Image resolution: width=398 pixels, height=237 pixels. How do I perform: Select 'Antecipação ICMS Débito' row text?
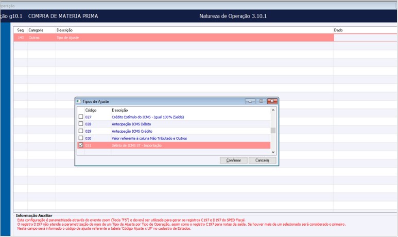point(131,124)
